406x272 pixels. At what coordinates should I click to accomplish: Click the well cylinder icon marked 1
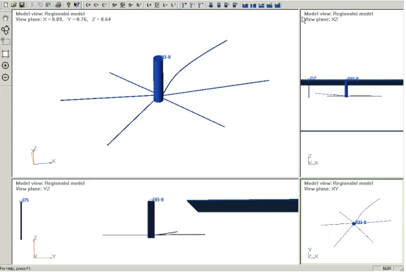click(x=226, y=5)
